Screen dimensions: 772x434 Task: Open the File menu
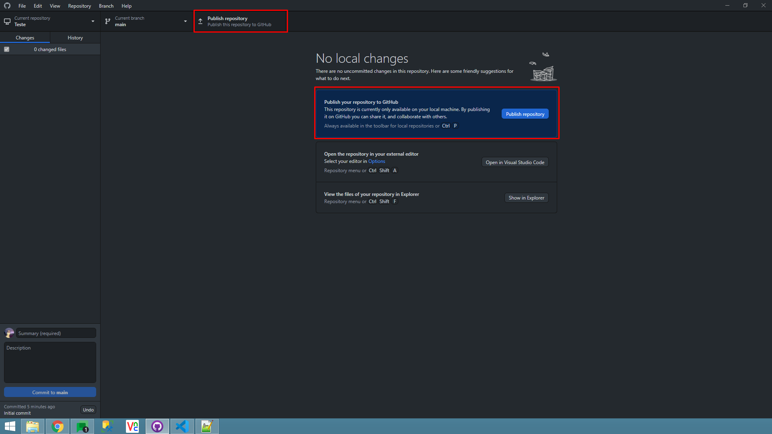[x=22, y=6]
